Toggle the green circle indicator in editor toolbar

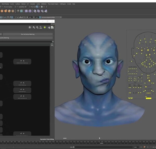pyautogui.click(x=45, y=27)
